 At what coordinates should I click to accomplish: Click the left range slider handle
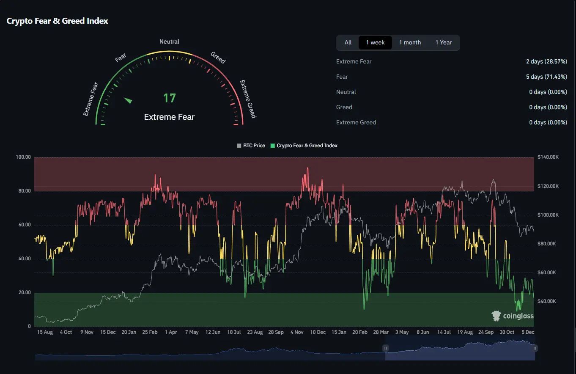[x=385, y=348]
